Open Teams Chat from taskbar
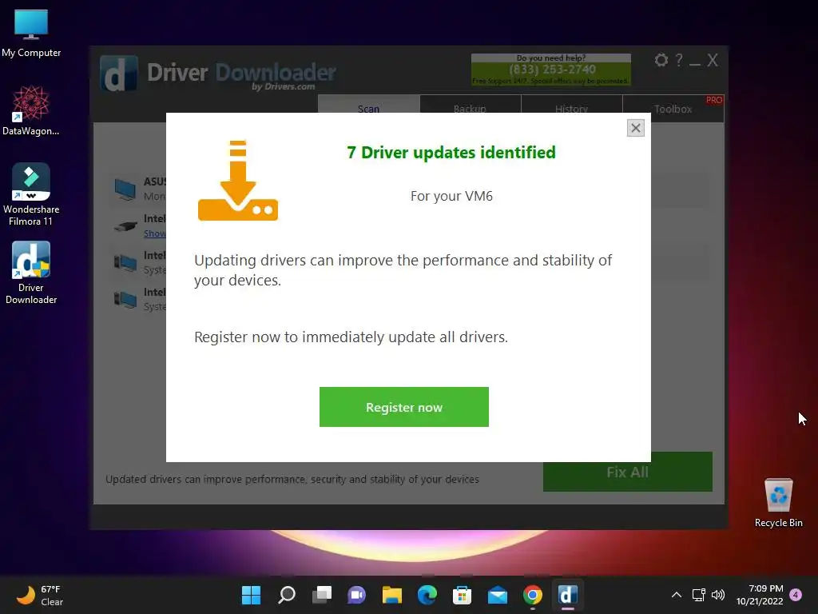 coord(356,595)
